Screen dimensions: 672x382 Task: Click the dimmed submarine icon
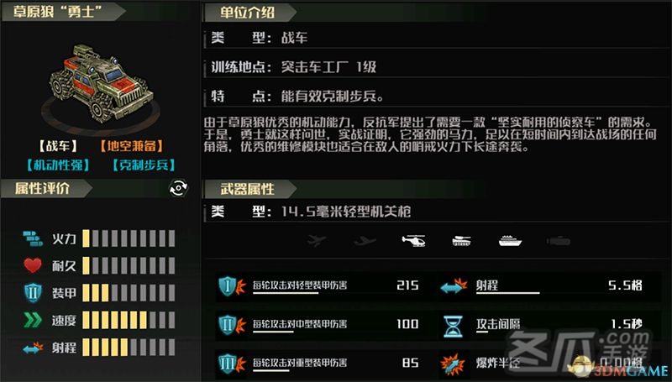point(559,242)
